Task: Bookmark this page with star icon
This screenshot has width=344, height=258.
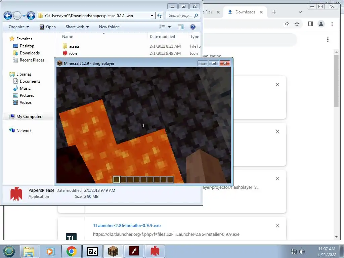Action: tap(297, 24)
